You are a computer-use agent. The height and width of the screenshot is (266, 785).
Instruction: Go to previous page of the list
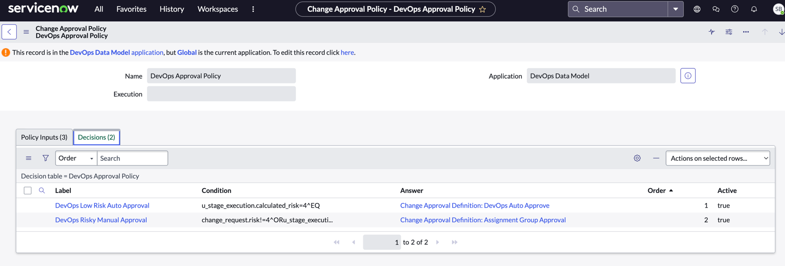[354, 242]
